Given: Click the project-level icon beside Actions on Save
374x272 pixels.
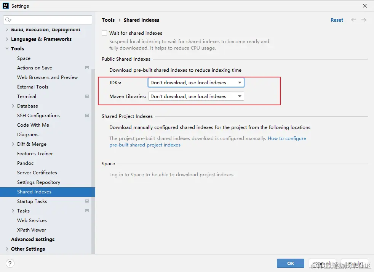Looking at the screenshot, I should [87, 68].
